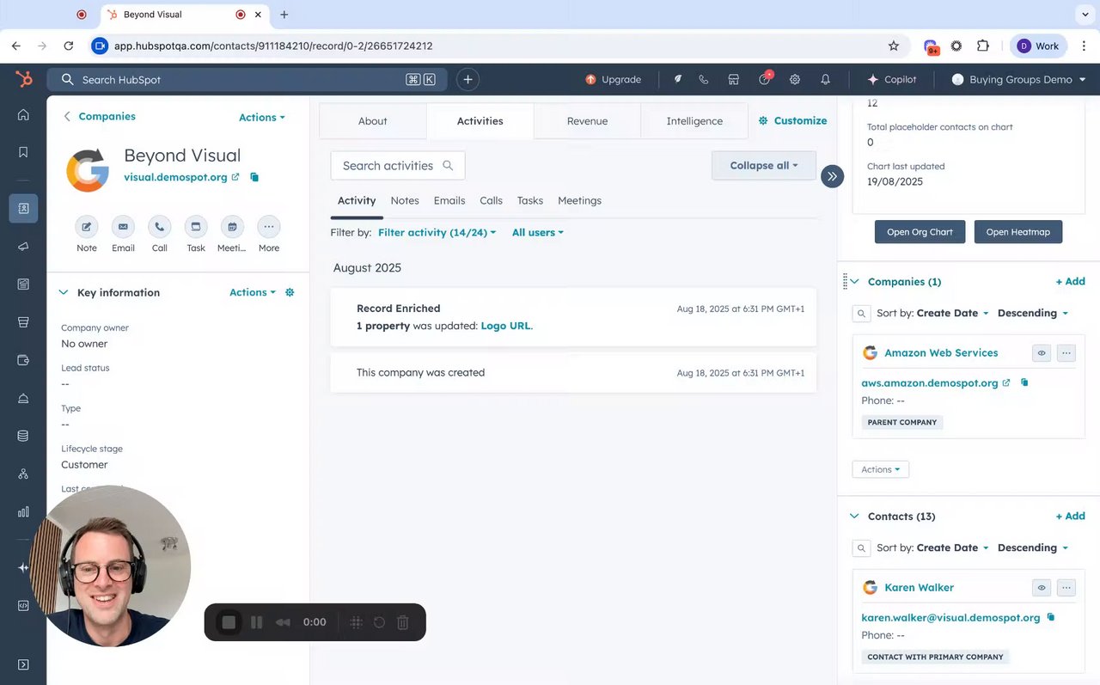This screenshot has height=685, width=1100.
Task: Open the More actions ellipsis icon
Action: [269, 227]
